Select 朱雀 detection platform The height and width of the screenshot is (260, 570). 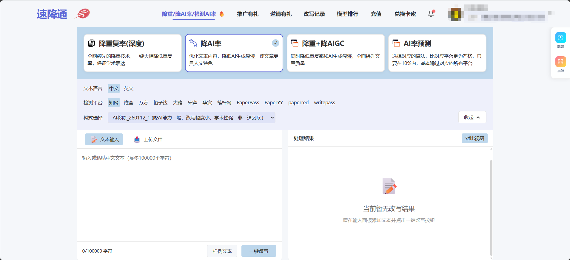click(x=192, y=102)
